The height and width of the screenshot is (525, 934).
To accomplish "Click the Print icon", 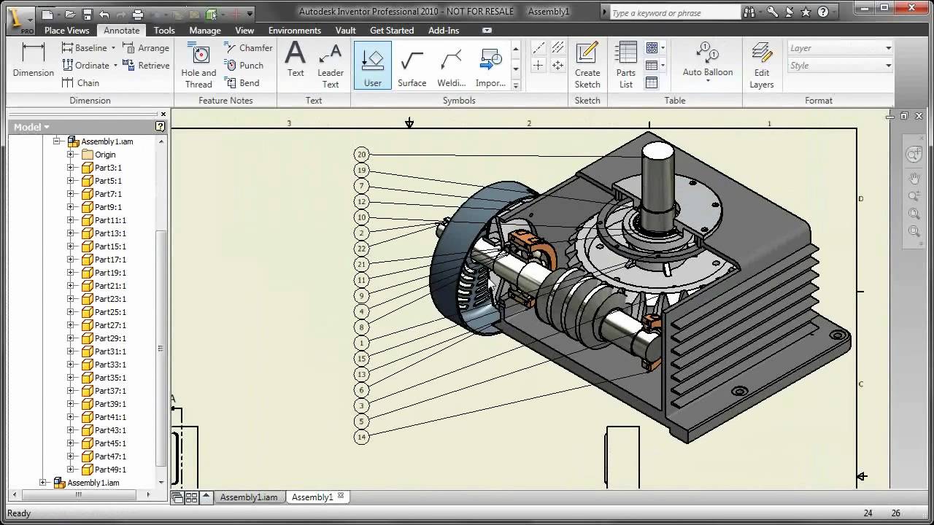I will [x=138, y=13].
